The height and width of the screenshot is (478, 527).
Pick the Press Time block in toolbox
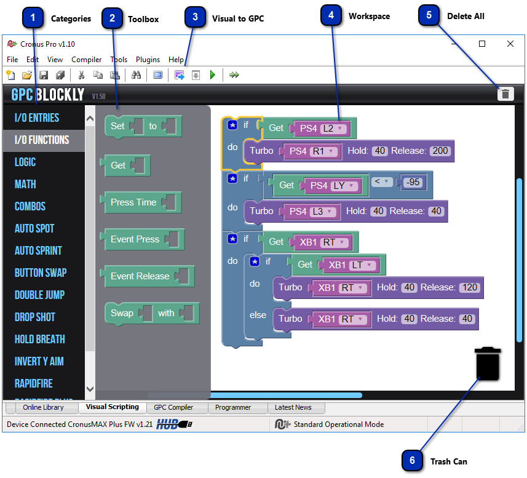pos(141,202)
